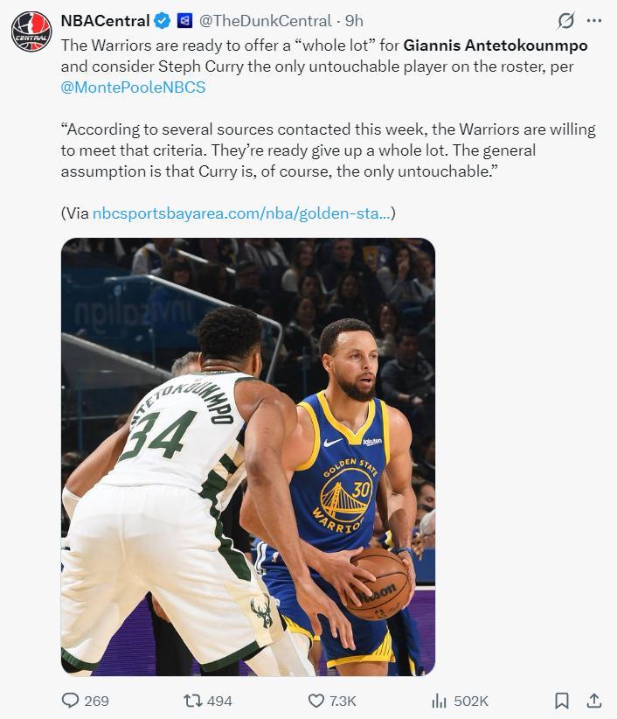Open the three-dot More options menu
This screenshot has height=719, width=617.
click(594, 21)
